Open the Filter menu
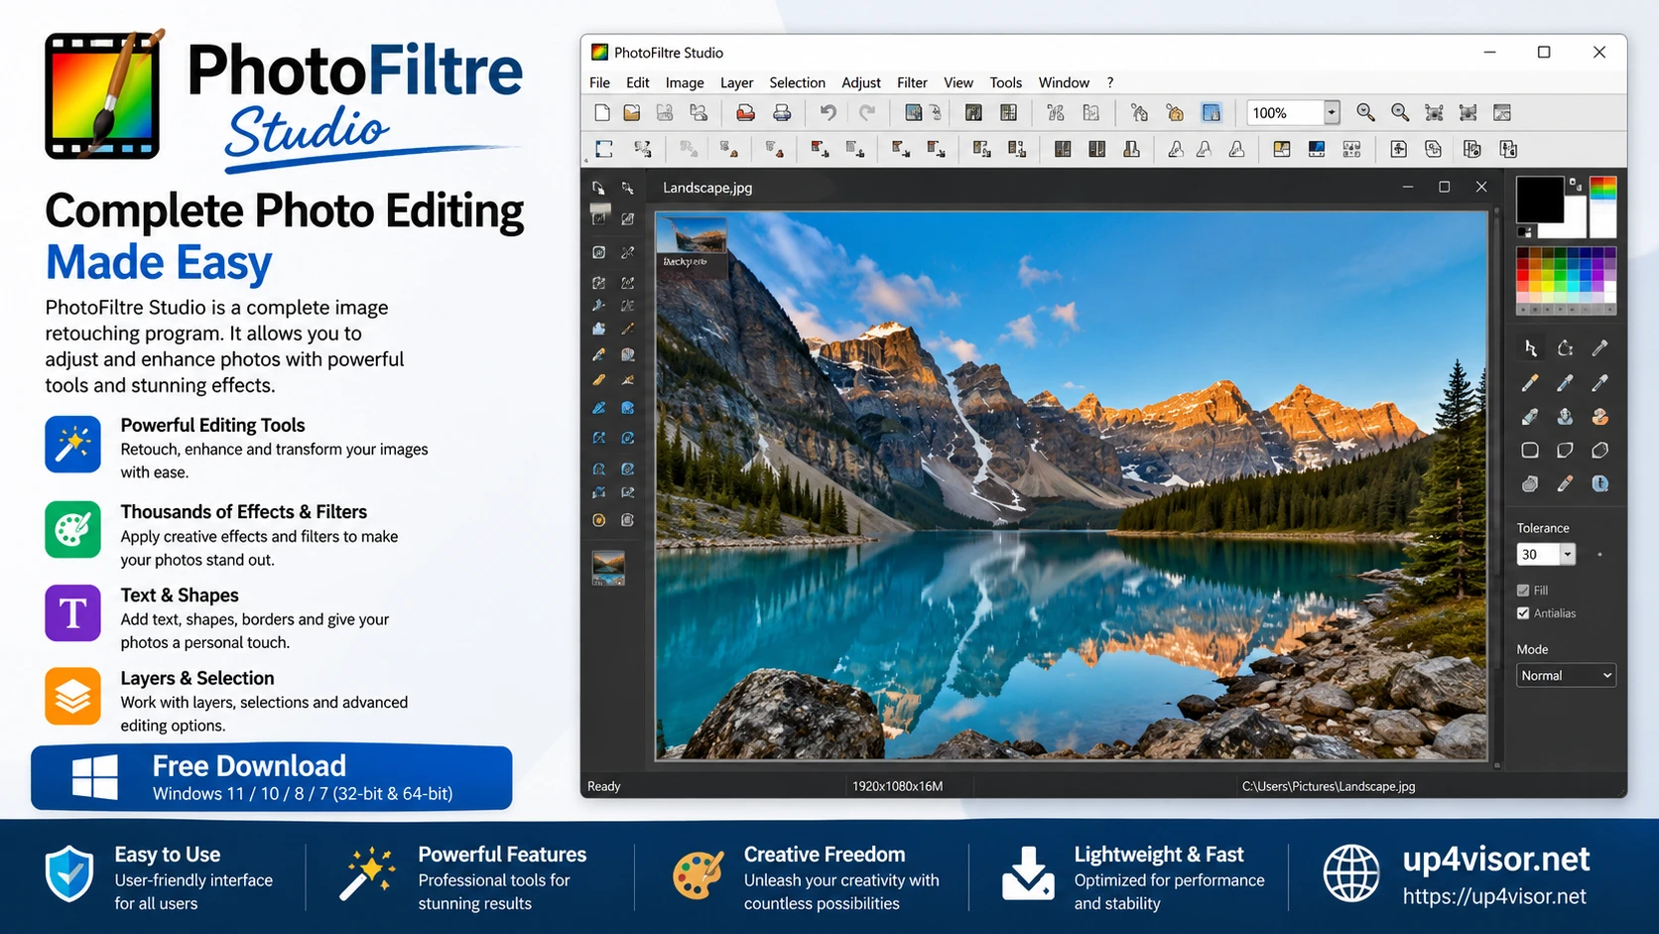 point(912,82)
